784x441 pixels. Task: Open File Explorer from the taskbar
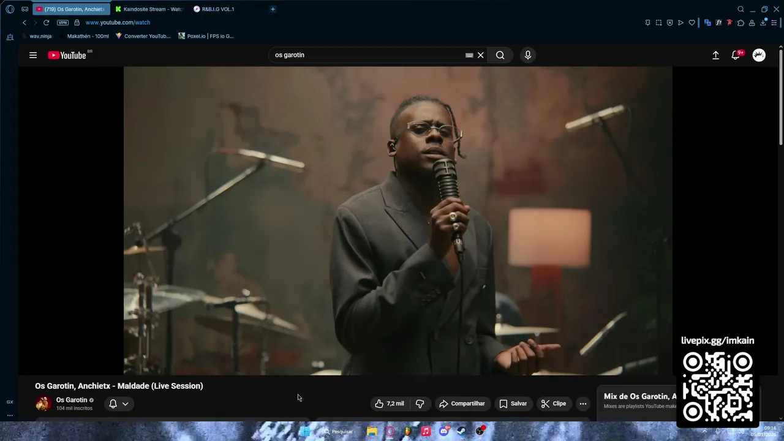coord(372,431)
